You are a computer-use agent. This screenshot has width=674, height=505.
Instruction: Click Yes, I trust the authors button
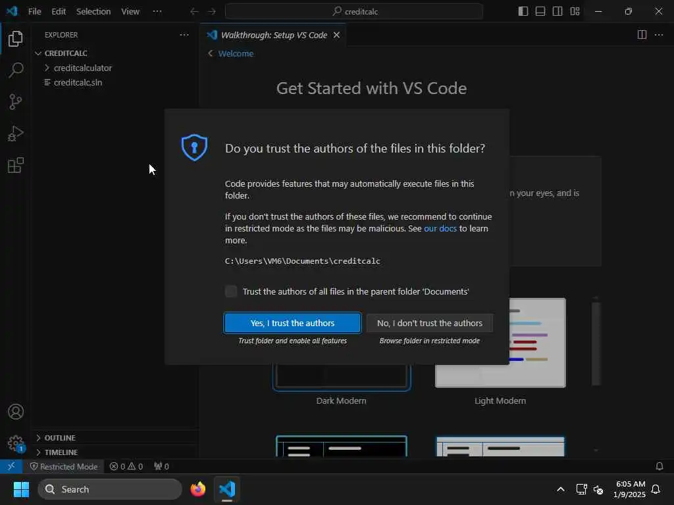coord(292,323)
